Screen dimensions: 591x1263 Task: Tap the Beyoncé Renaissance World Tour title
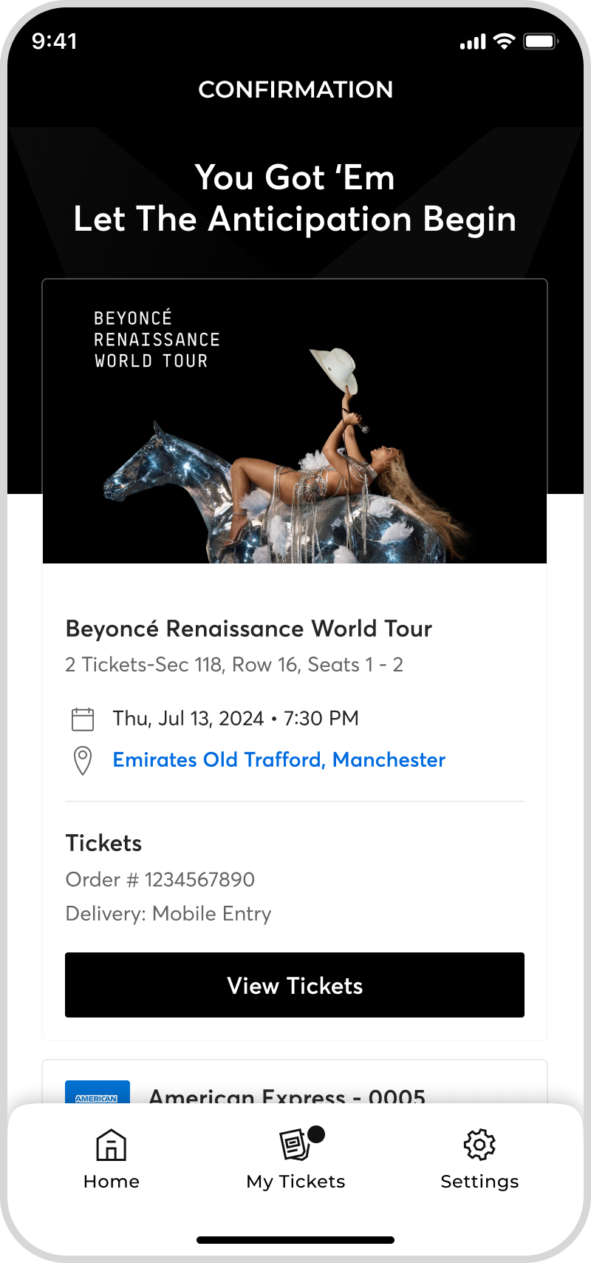click(249, 629)
